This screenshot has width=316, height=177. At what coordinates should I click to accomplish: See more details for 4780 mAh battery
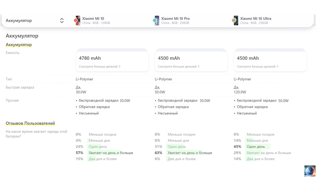[100, 67]
